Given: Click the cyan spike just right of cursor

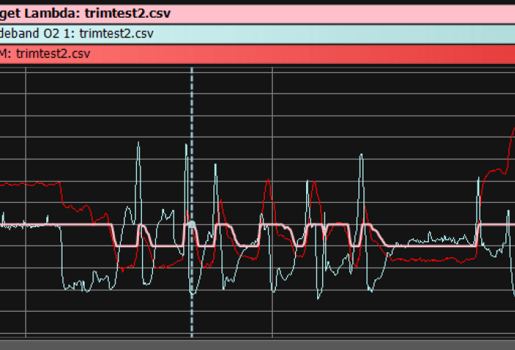Looking at the screenshot, I should [x=216, y=168].
